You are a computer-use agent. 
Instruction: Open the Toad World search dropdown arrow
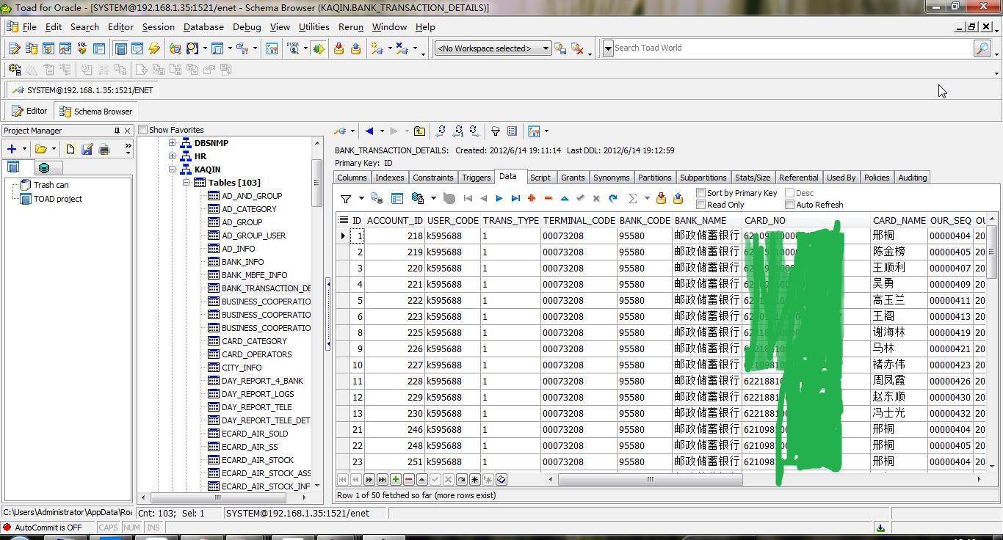pos(608,48)
